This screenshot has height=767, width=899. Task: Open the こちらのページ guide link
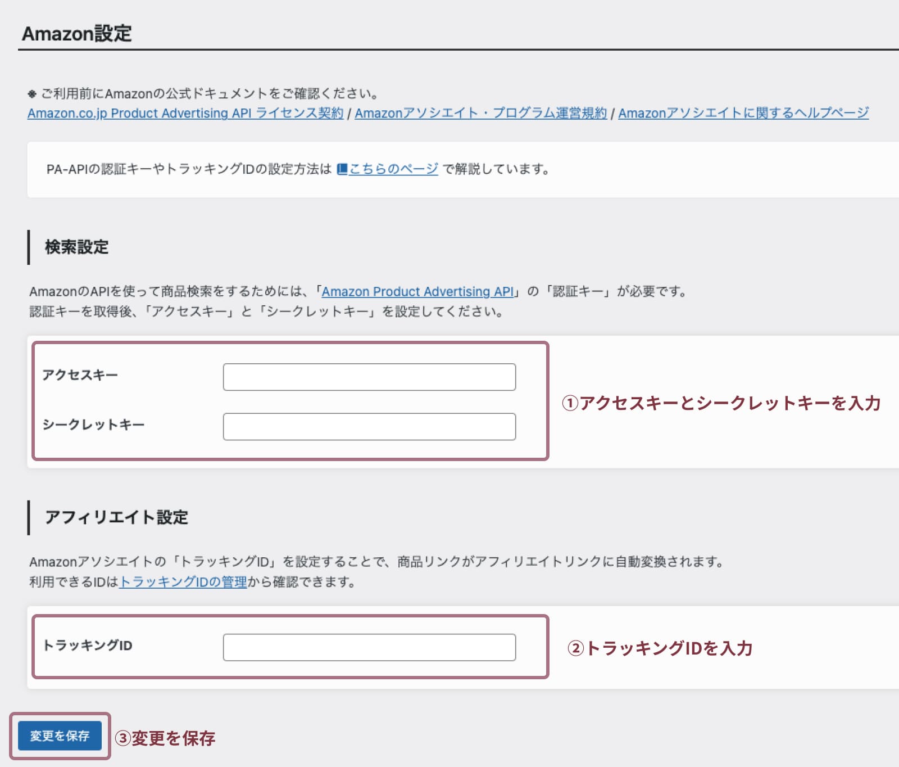click(x=393, y=169)
